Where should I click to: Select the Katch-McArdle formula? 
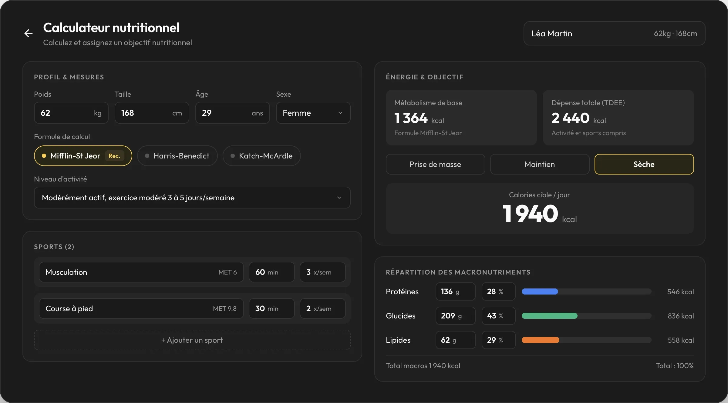[x=261, y=156]
